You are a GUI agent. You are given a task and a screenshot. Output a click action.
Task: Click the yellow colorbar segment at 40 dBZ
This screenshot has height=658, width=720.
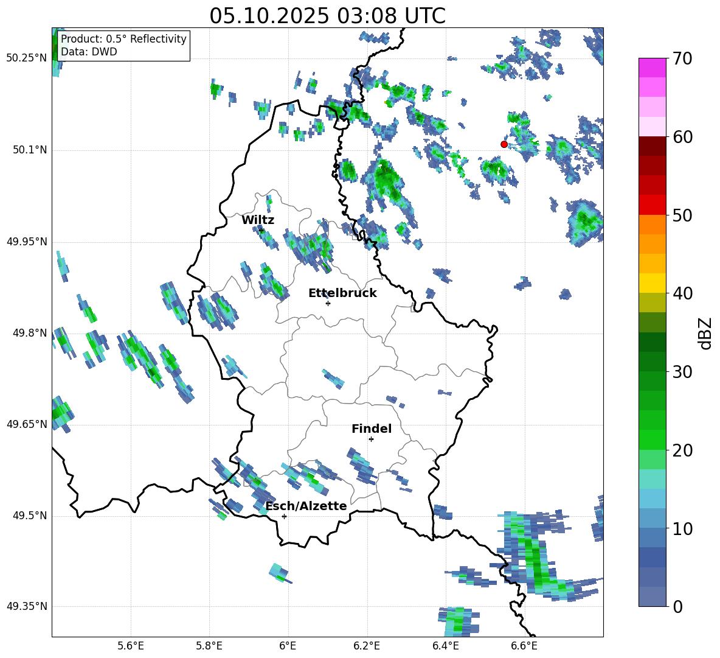[652, 282]
